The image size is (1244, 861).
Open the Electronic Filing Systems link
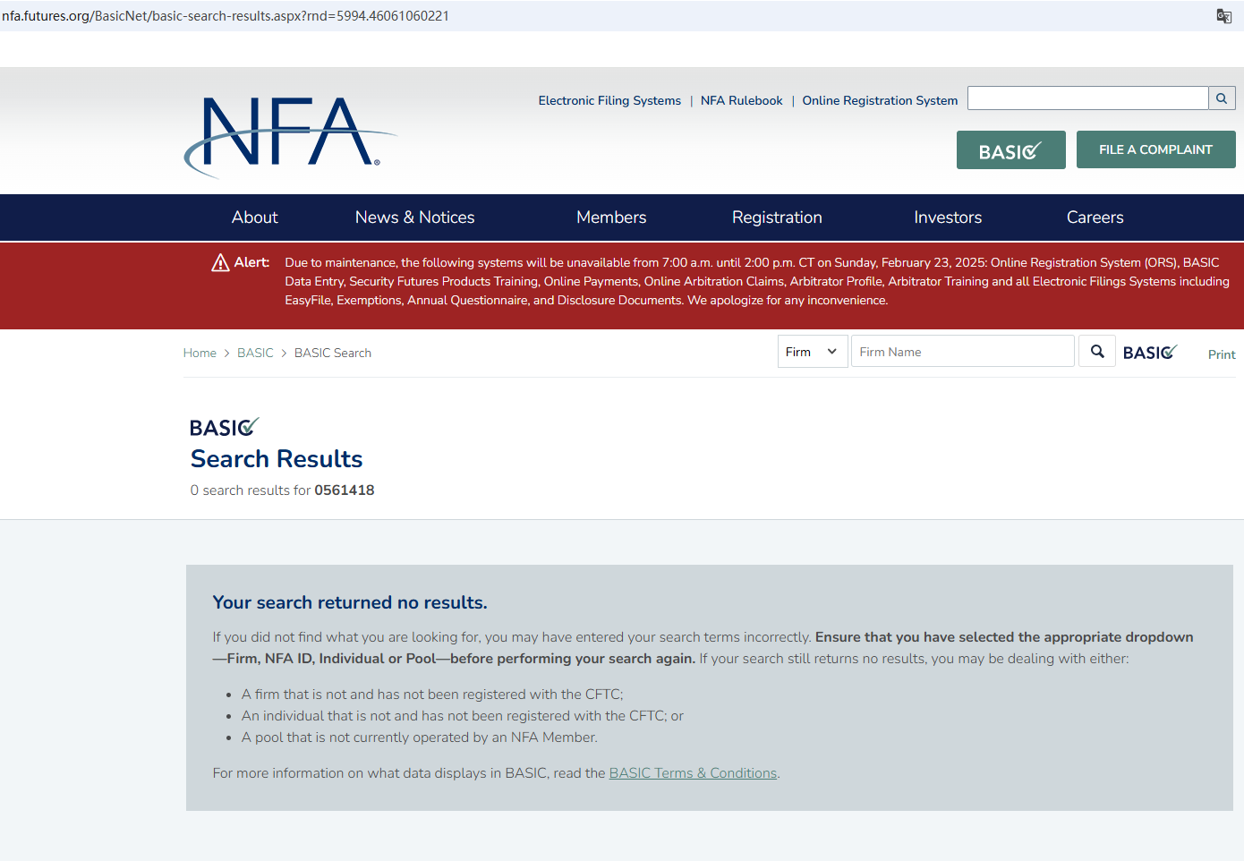[x=609, y=100]
